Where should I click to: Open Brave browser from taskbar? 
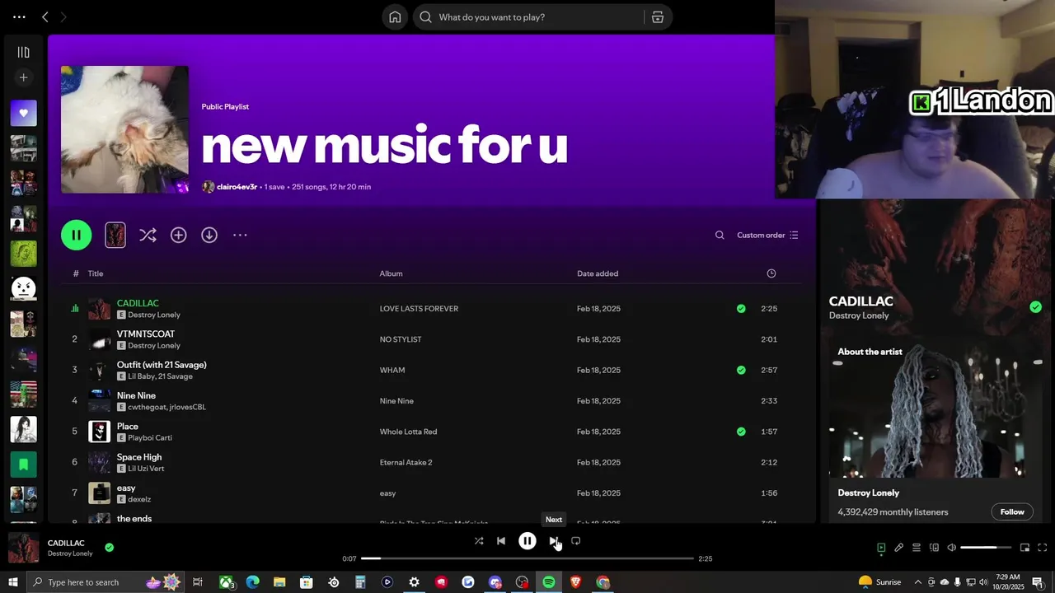575,582
